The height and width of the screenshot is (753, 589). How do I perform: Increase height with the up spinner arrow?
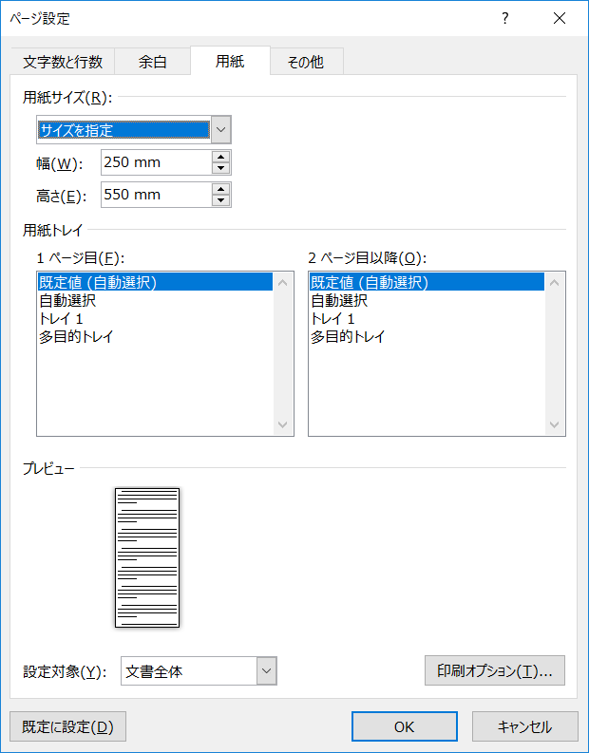[221, 189]
